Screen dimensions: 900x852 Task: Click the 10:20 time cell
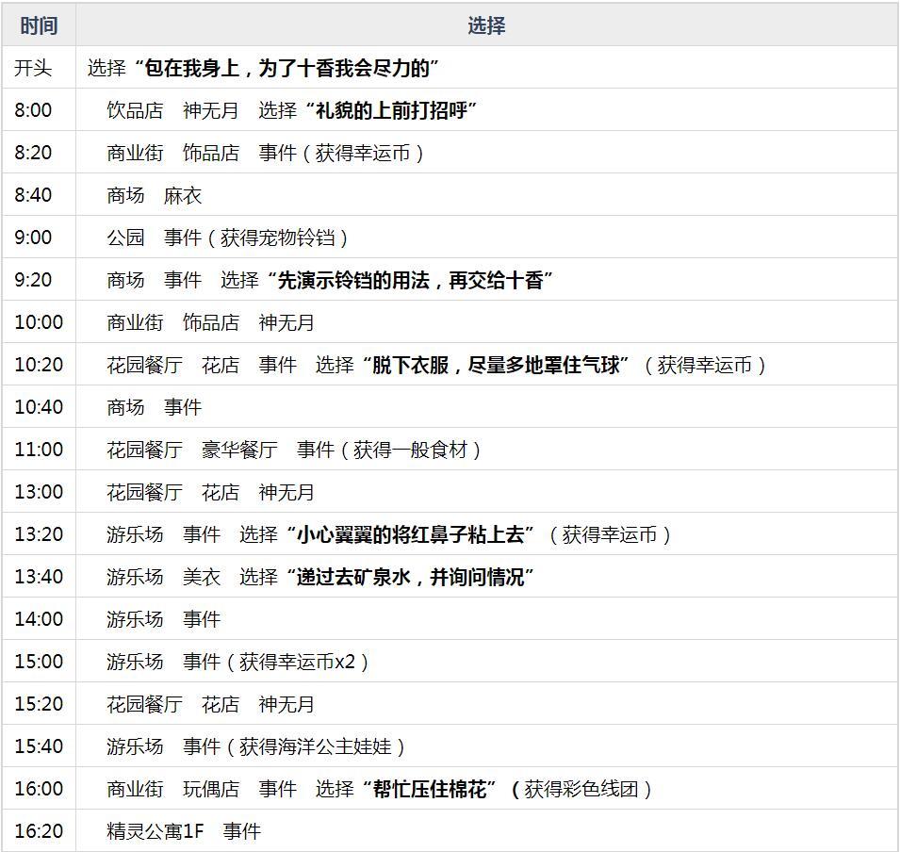[x=39, y=365]
